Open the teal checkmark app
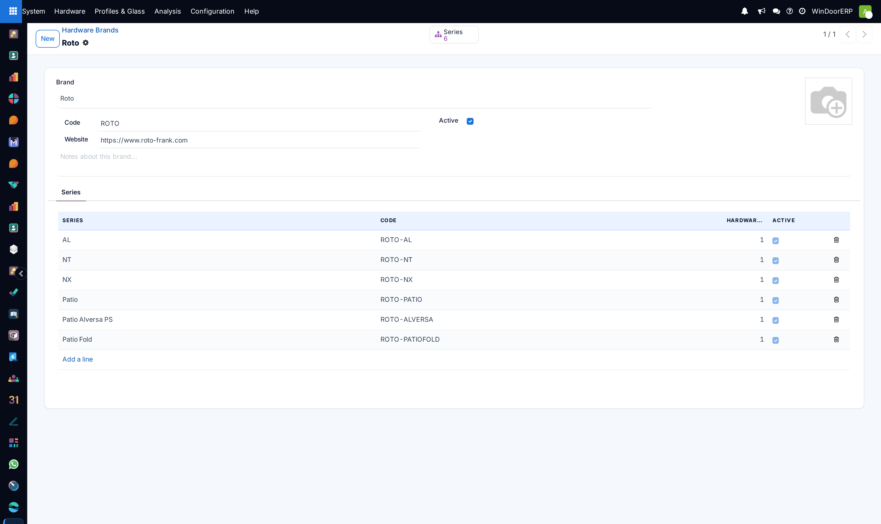 [13, 292]
